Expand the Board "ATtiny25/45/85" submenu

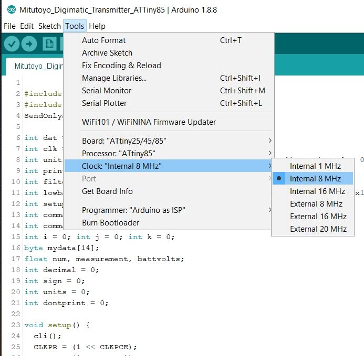pyautogui.click(x=169, y=141)
